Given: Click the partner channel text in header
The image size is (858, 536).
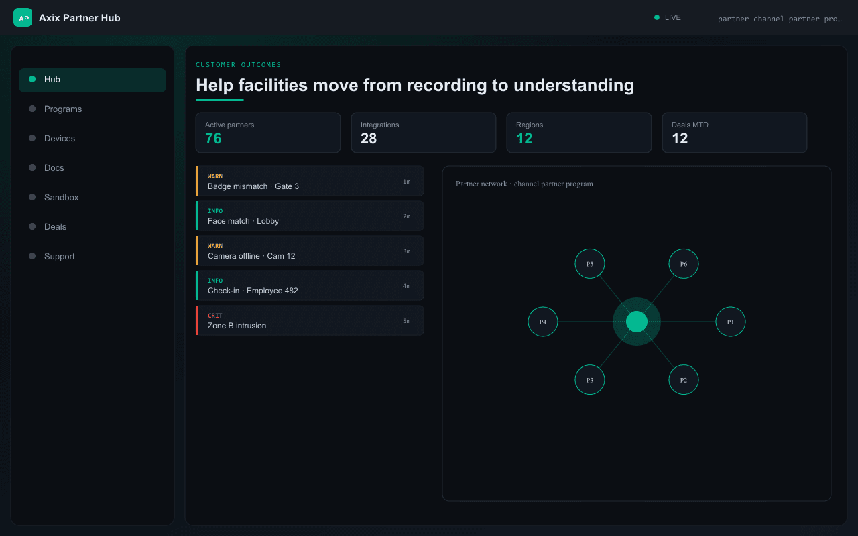Looking at the screenshot, I should [x=780, y=19].
